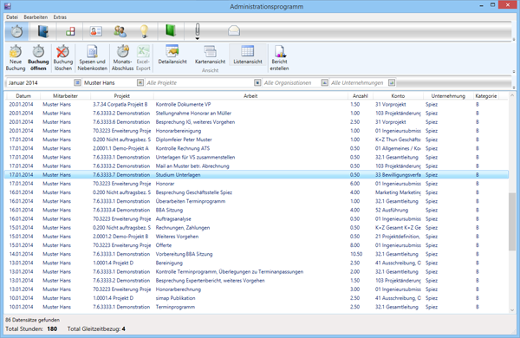
Task: Select the row 'Weiteres Vorgehen'
Action: click(257, 237)
